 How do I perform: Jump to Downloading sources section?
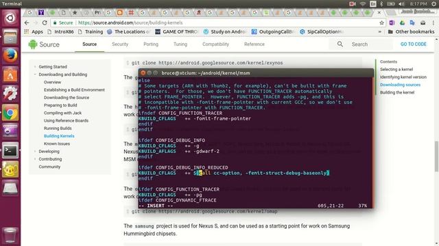coord(400,85)
